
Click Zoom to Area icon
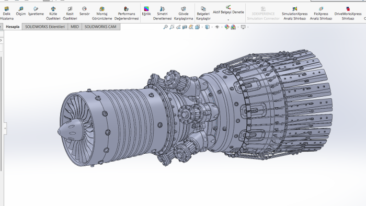172,27
